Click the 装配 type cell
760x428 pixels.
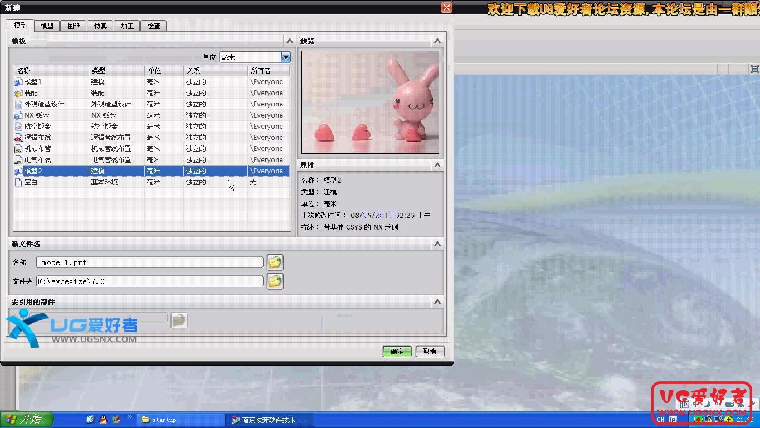click(x=117, y=93)
